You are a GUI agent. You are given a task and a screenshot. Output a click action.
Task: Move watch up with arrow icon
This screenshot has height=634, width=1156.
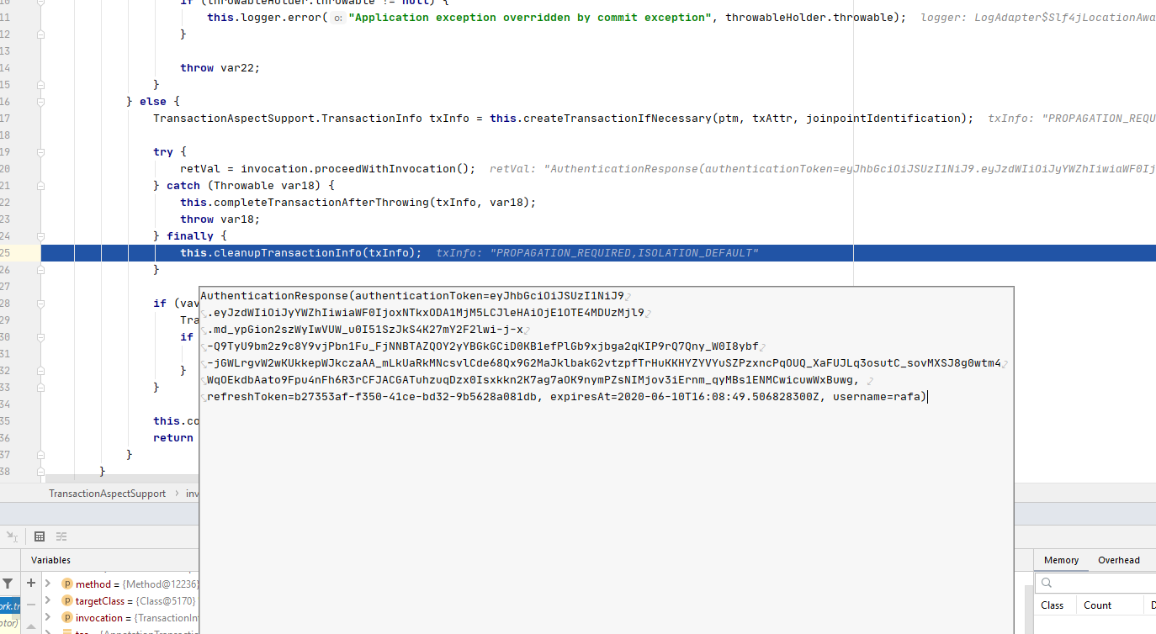(31, 625)
